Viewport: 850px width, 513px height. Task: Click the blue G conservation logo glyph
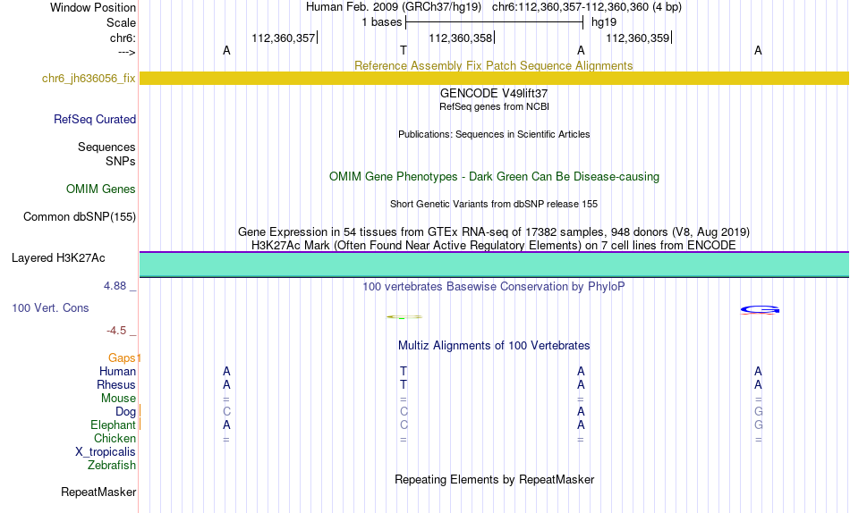click(x=760, y=310)
